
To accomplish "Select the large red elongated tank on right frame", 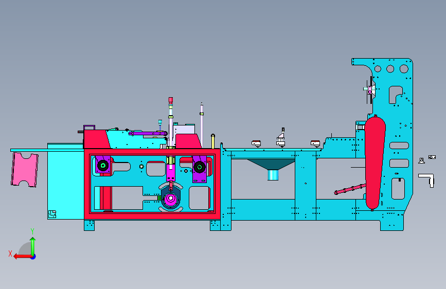I will click(374, 162).
